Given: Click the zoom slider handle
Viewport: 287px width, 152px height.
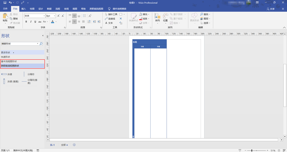Looking at the screenshot, I should coord(252,150).
